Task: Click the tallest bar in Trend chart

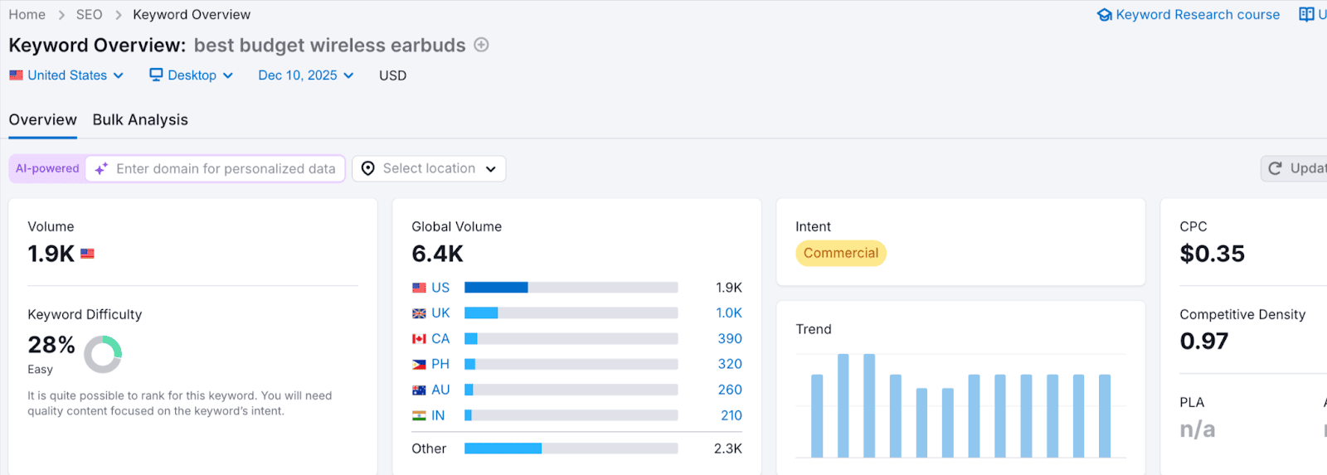Action: pos(843,405)
